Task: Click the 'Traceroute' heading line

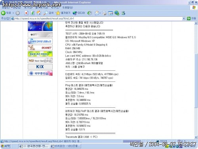Action: click(81, 137)
